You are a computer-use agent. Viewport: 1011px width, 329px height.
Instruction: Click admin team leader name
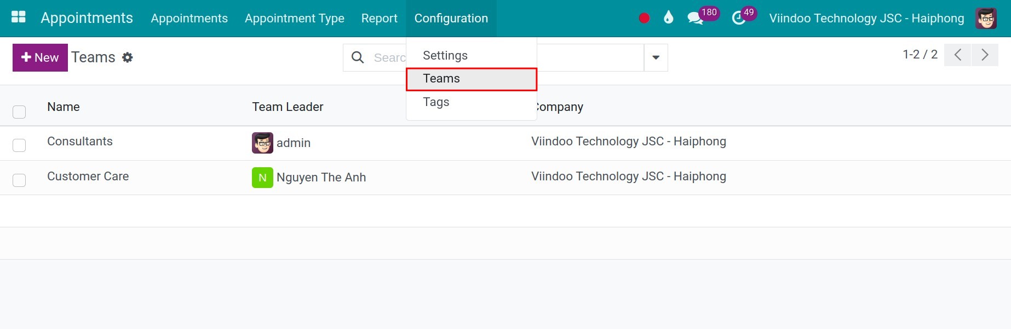pos(294,143)
